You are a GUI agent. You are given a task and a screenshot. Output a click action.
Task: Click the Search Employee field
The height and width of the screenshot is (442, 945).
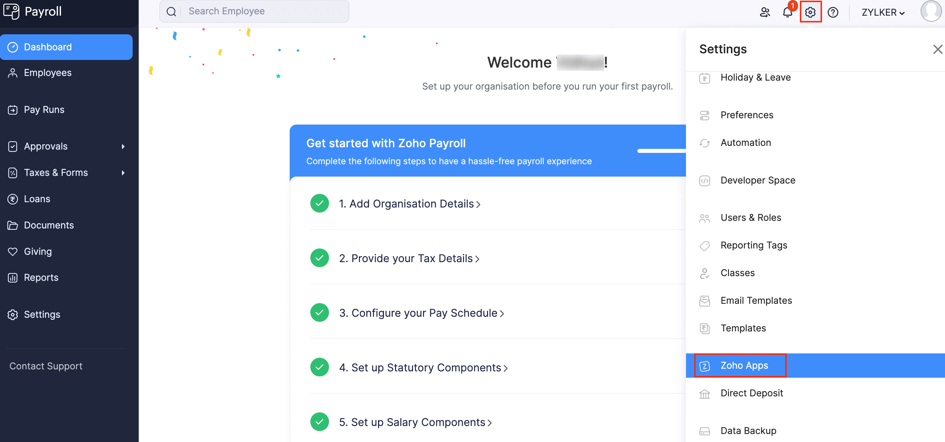point(264,11)
